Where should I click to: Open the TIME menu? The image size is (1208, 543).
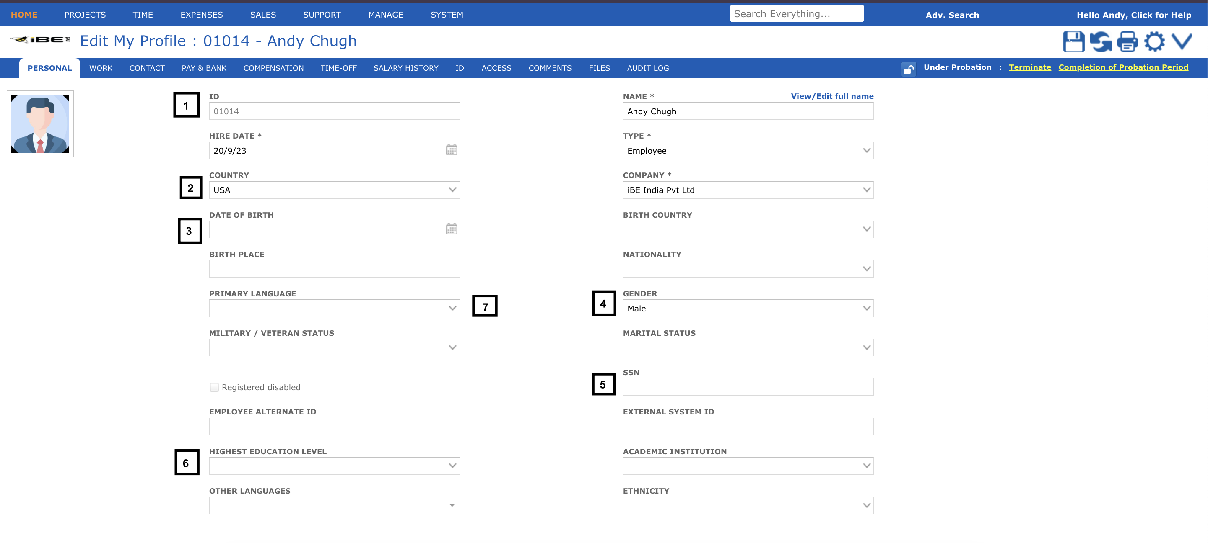(143, 15)
